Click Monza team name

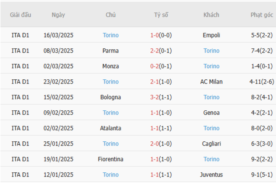[x=110, y=66]
